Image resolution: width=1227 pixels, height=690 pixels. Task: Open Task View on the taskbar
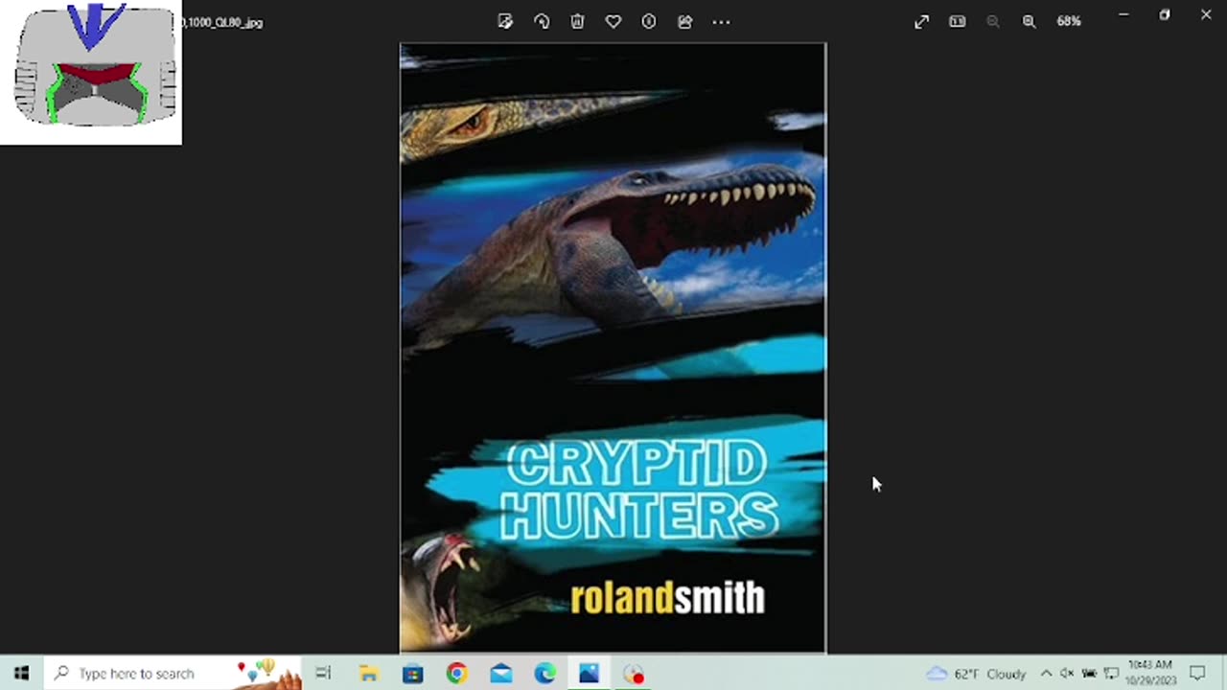pyautogui.click(x=323, y=674)
